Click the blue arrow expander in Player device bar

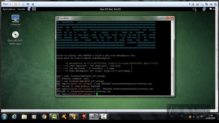(190, 4)
